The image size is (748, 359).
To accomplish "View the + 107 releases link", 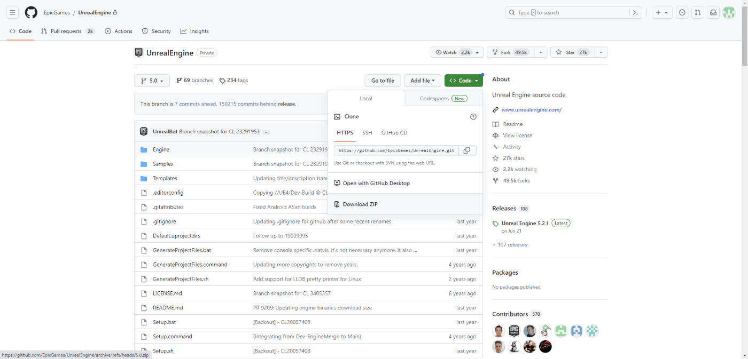I will [x=510, y=245].
